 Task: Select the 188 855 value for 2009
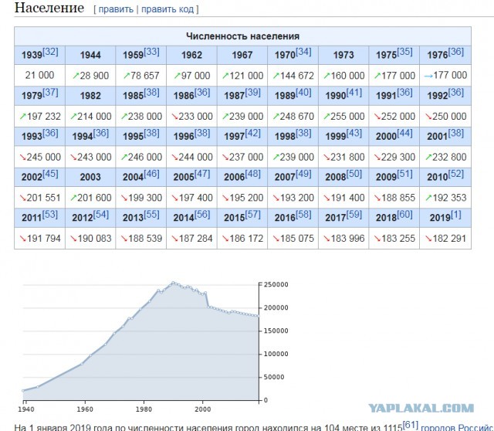[x=398, y=198]
